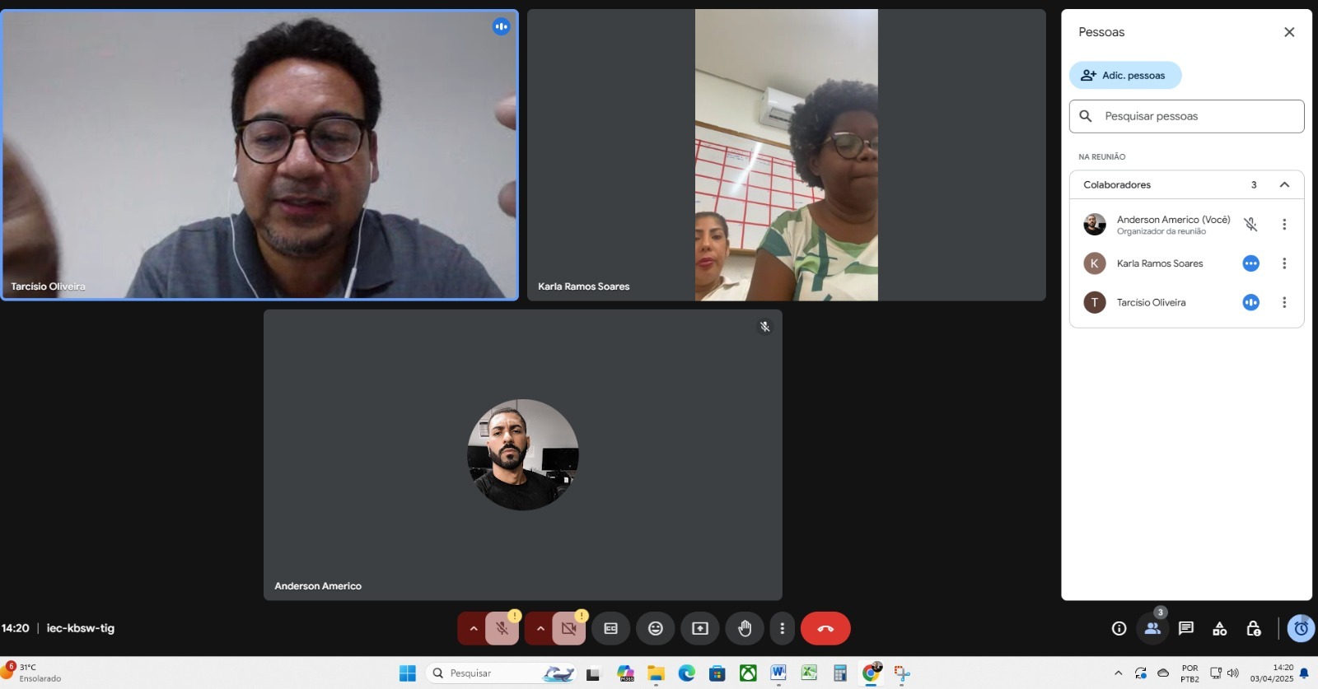The width and height of the screenshot is (1318, 689).
Task: Open more options for Karla Ramos Soares
Action: [1284, 263]
